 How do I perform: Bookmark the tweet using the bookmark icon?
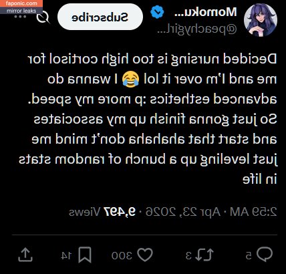[85, 255]
